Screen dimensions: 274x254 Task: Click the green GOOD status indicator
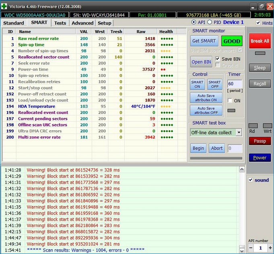click(232, 41)
